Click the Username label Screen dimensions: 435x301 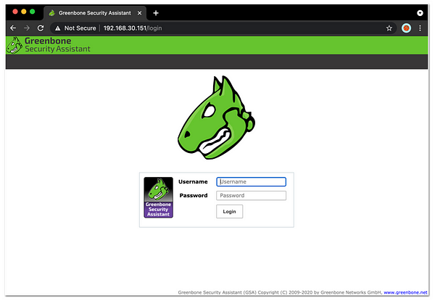coord(193,182)
